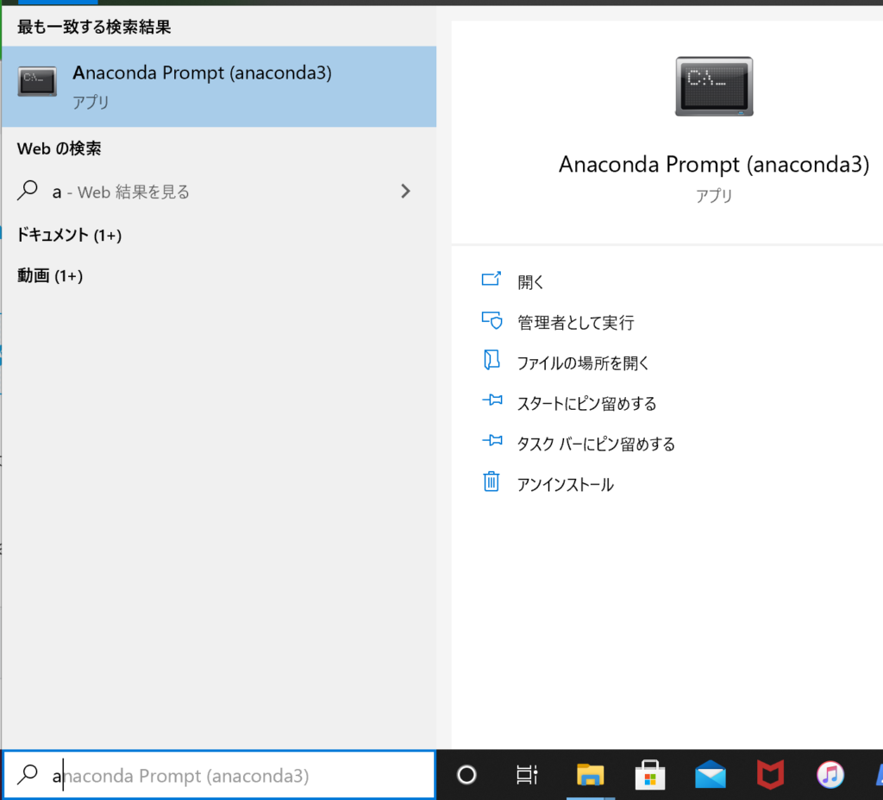
Task: Click the pin icon beside スタートにピン留めする
Action: tap(492, 400)
